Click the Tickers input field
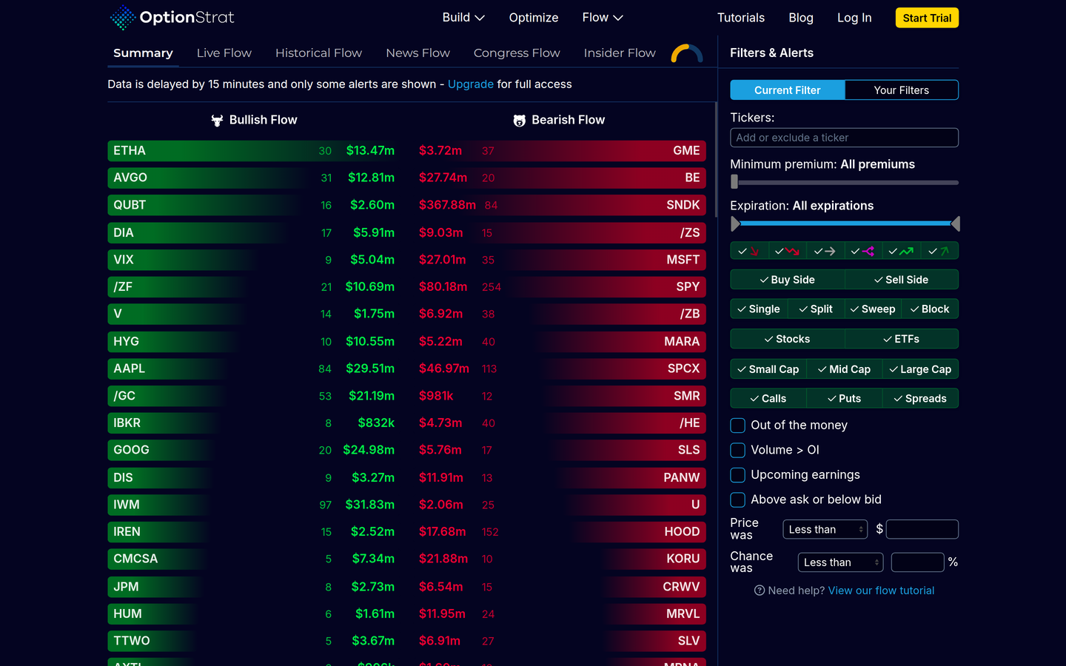This screenshot has height=666, width=1066. click(x=845, y=138)
